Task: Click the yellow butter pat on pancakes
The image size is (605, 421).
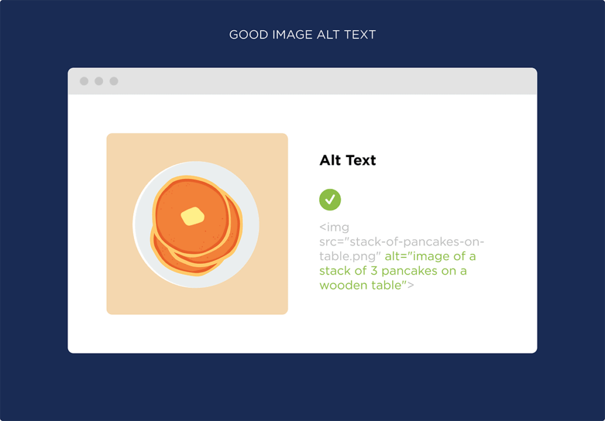Action: pyautogui.click(x=192, y=216)
